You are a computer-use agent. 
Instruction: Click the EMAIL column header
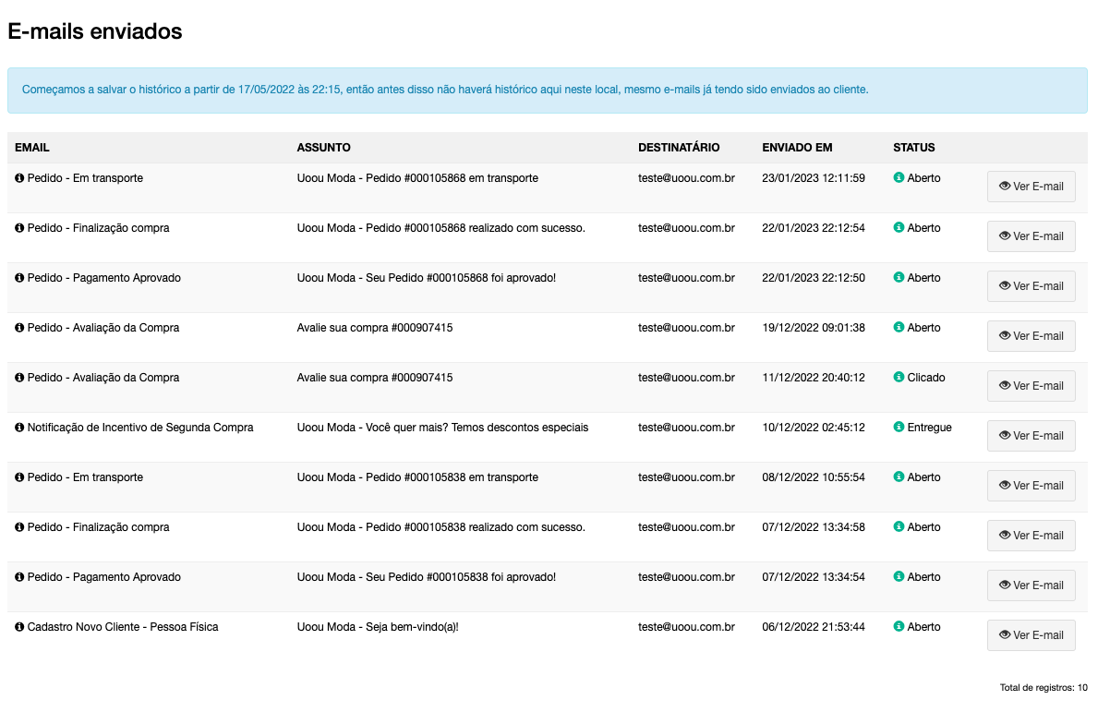click(32, 148)
